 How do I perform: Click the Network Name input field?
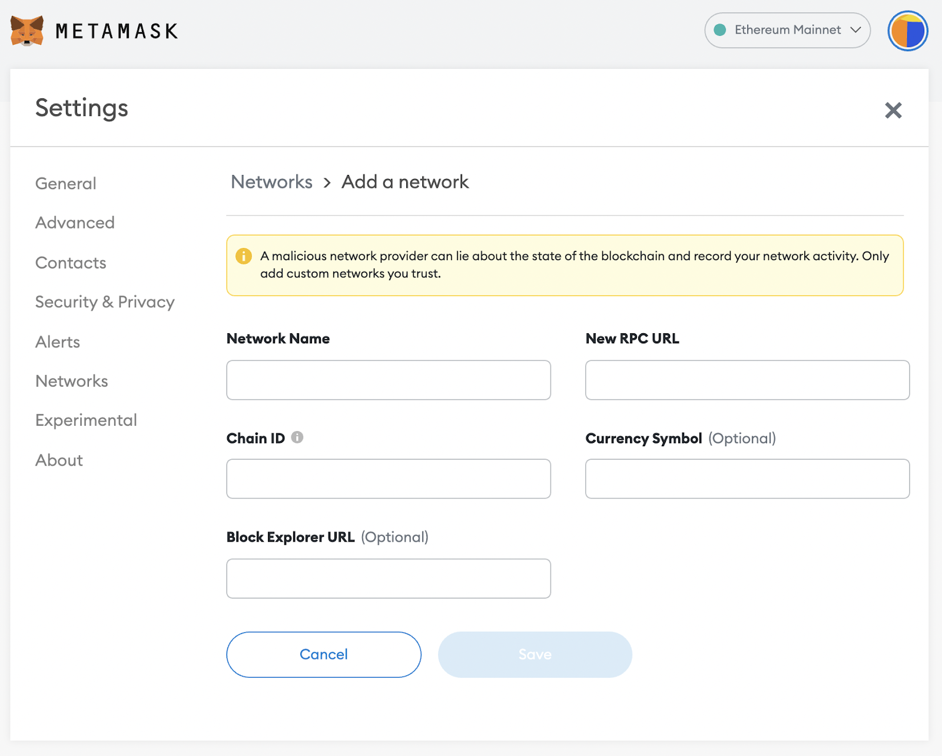click(x=389, y=380)
